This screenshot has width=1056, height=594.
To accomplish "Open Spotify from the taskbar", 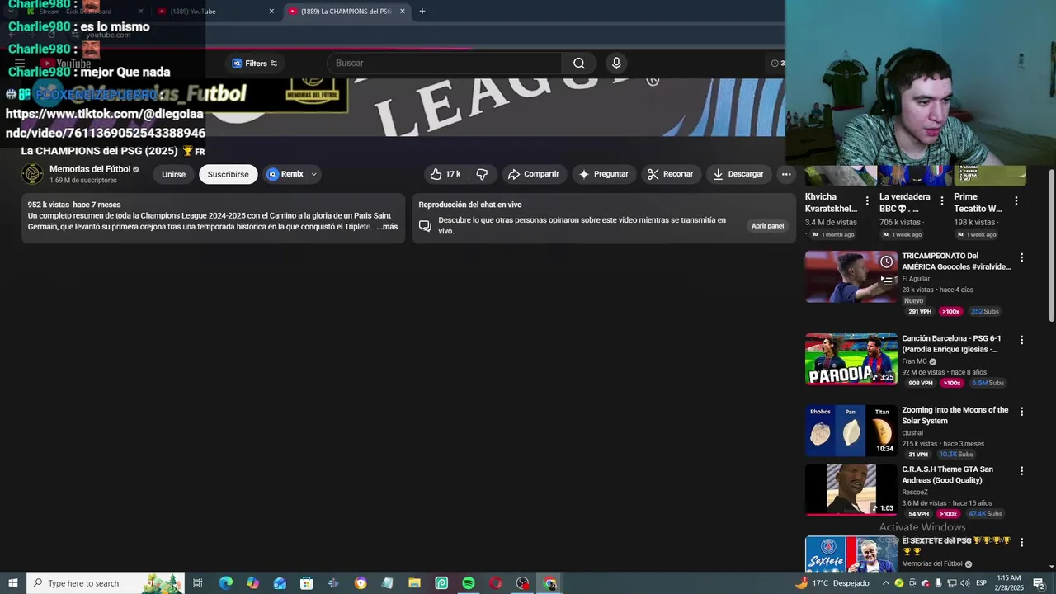I will pos(469,583).
